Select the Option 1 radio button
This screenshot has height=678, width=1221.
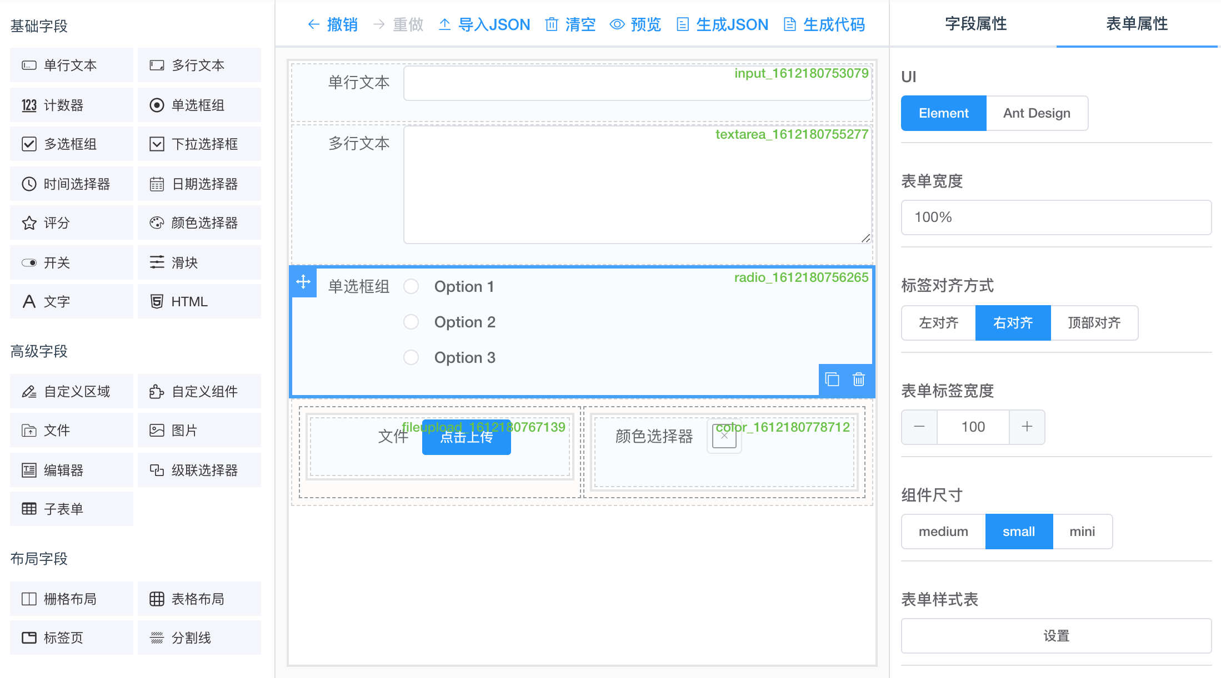pyautogui.click(x=411, y=286)
